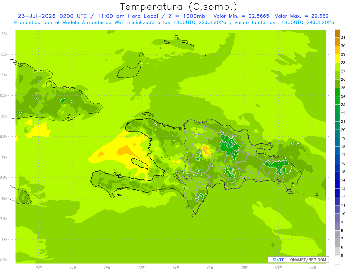351x271 pixels.
Task: Click the legend label "31"
Action: coord(343,37)
